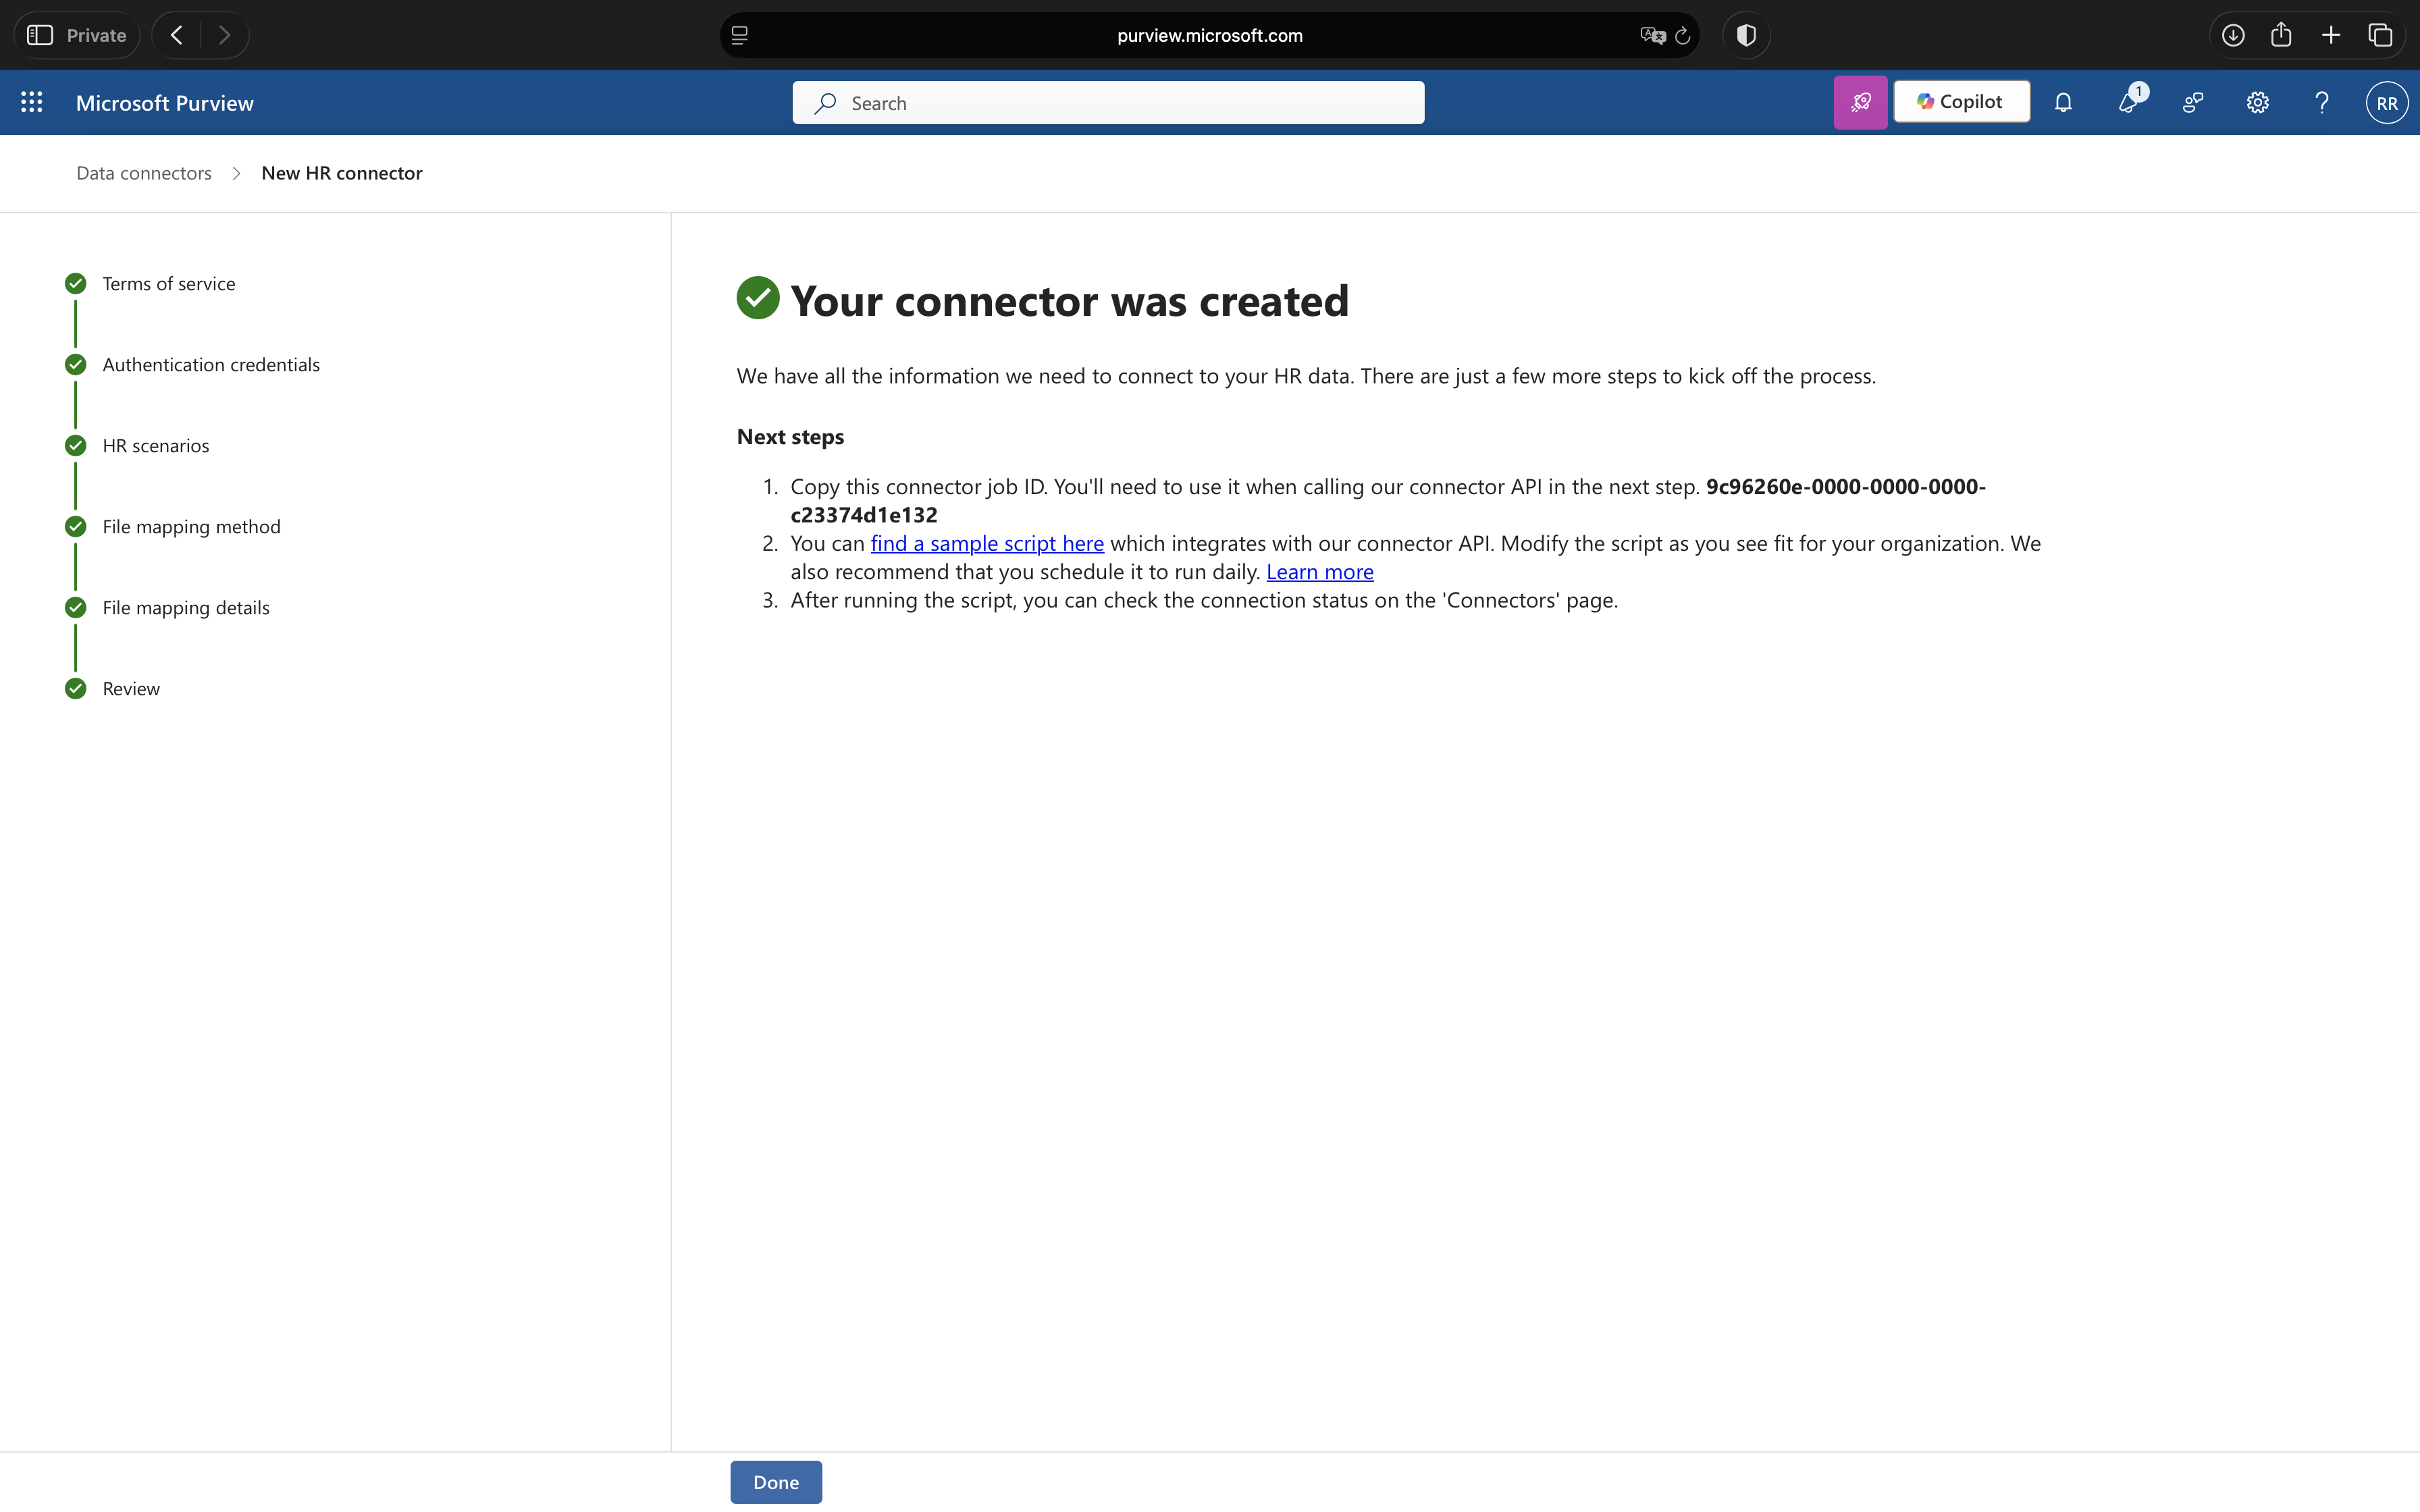Open the notifications bell
The width and height of the screenshot is (2420, 1512).
[x=2062, y=102]
